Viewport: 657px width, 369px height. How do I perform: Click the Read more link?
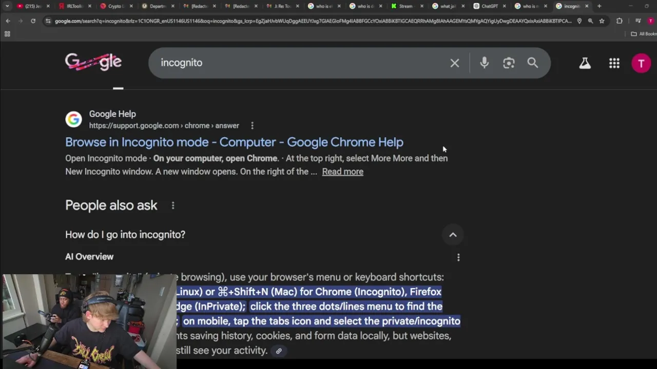pos(342,172)
